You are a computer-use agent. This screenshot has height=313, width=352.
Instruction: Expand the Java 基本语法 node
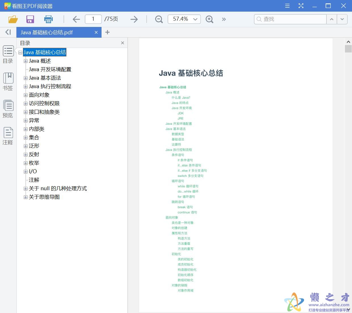click(x=26, y=78)
